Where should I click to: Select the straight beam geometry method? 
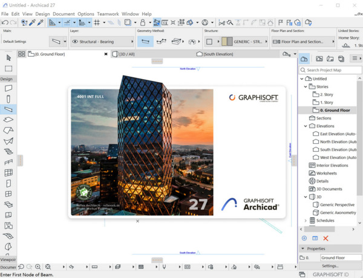pyautogui.click(x=145, y=42)
